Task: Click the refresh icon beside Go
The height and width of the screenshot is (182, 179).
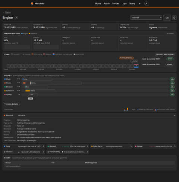Action: tap(174, 18)
